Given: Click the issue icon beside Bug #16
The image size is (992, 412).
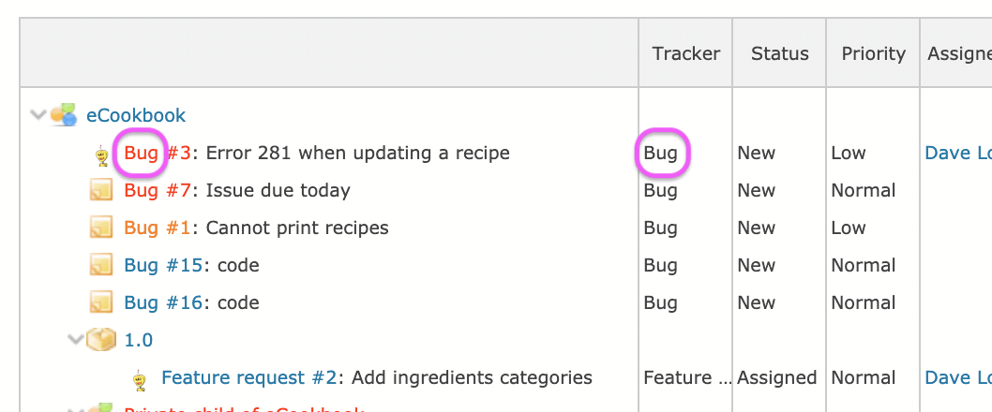Looking at the screenshot, I should click(101, 303).
